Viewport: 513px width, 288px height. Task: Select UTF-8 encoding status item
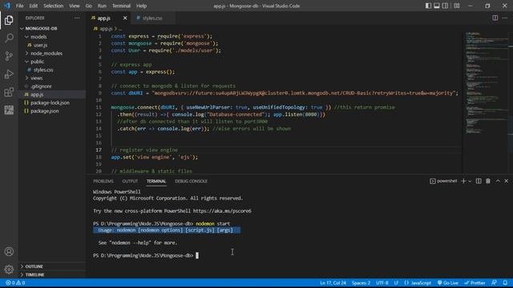(x=382, y=282)
